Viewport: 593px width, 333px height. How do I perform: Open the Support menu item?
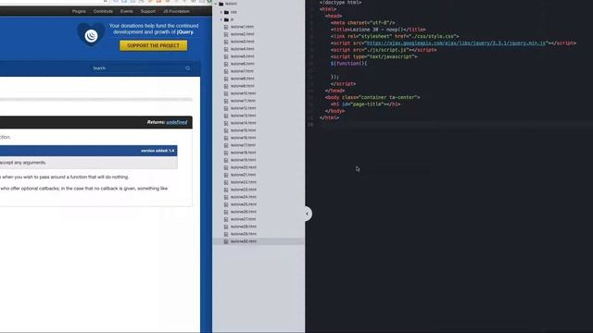[148, 11]
